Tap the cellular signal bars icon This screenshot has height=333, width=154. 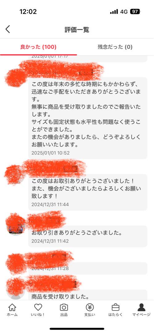click(114, 12)
